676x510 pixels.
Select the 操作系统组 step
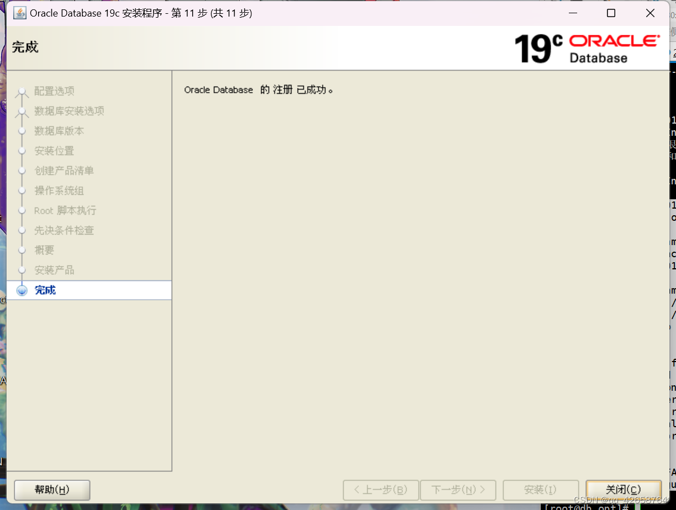pyautogui.click(x=59, y=190)
